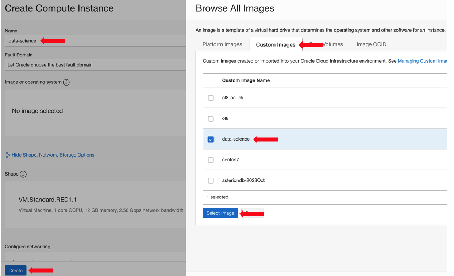Check the ol8-oci-cli image checkbox
Screen dimensions: 454x276
pyautogui.click(x=211, y=98)
